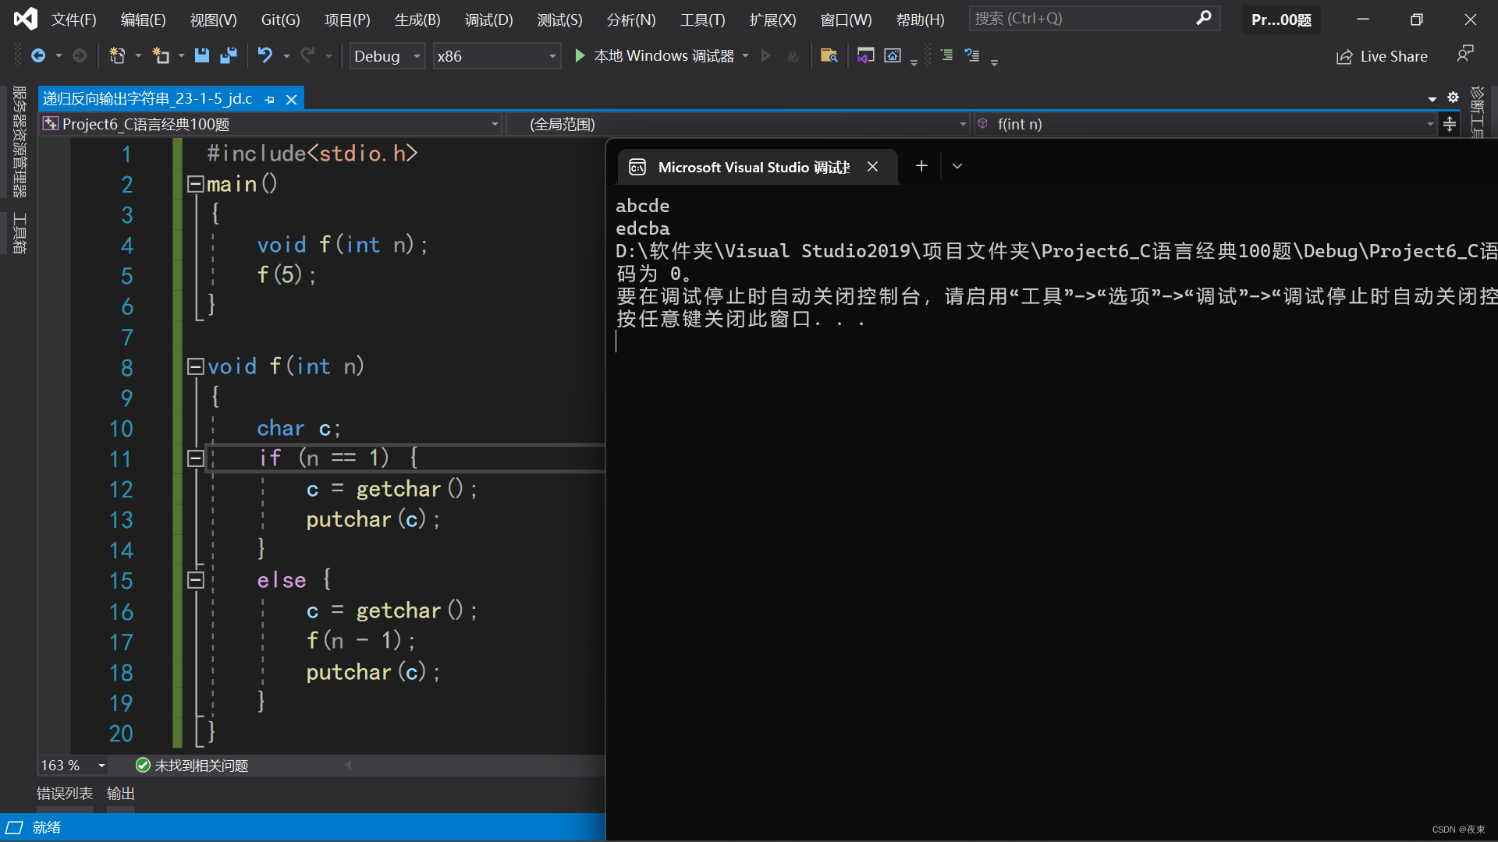This screenshot has width=1498, height=842.
Task: Click the feedback icon near Live Share
Action: [1464, 54]
